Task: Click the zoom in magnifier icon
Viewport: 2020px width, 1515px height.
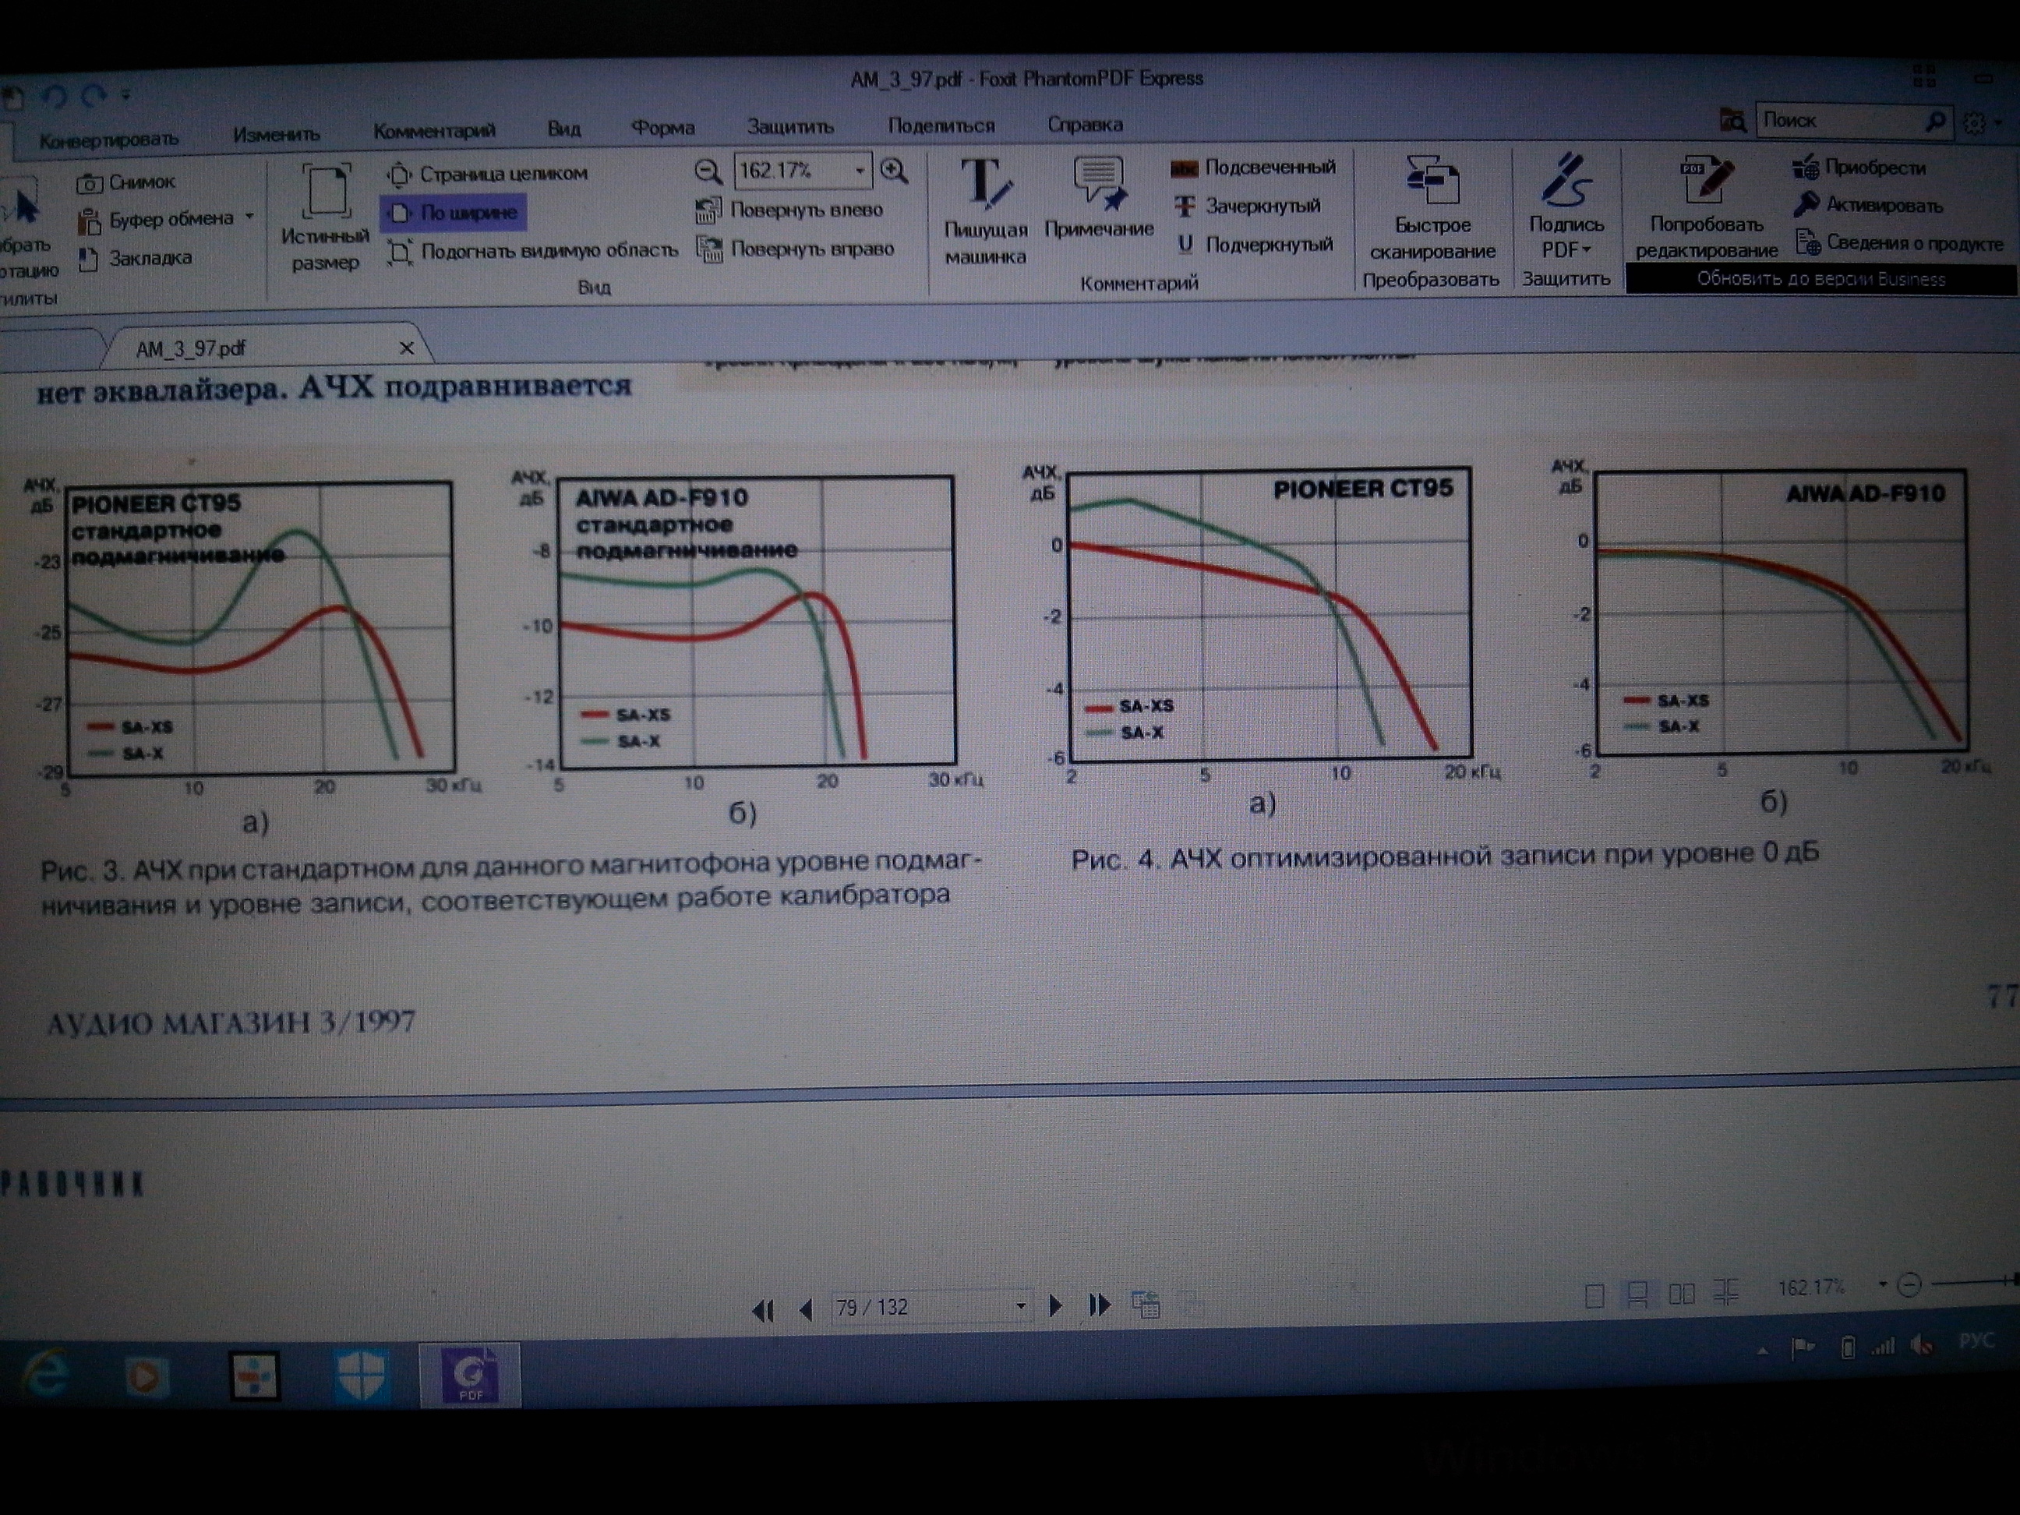Action: tap(893, 171)
